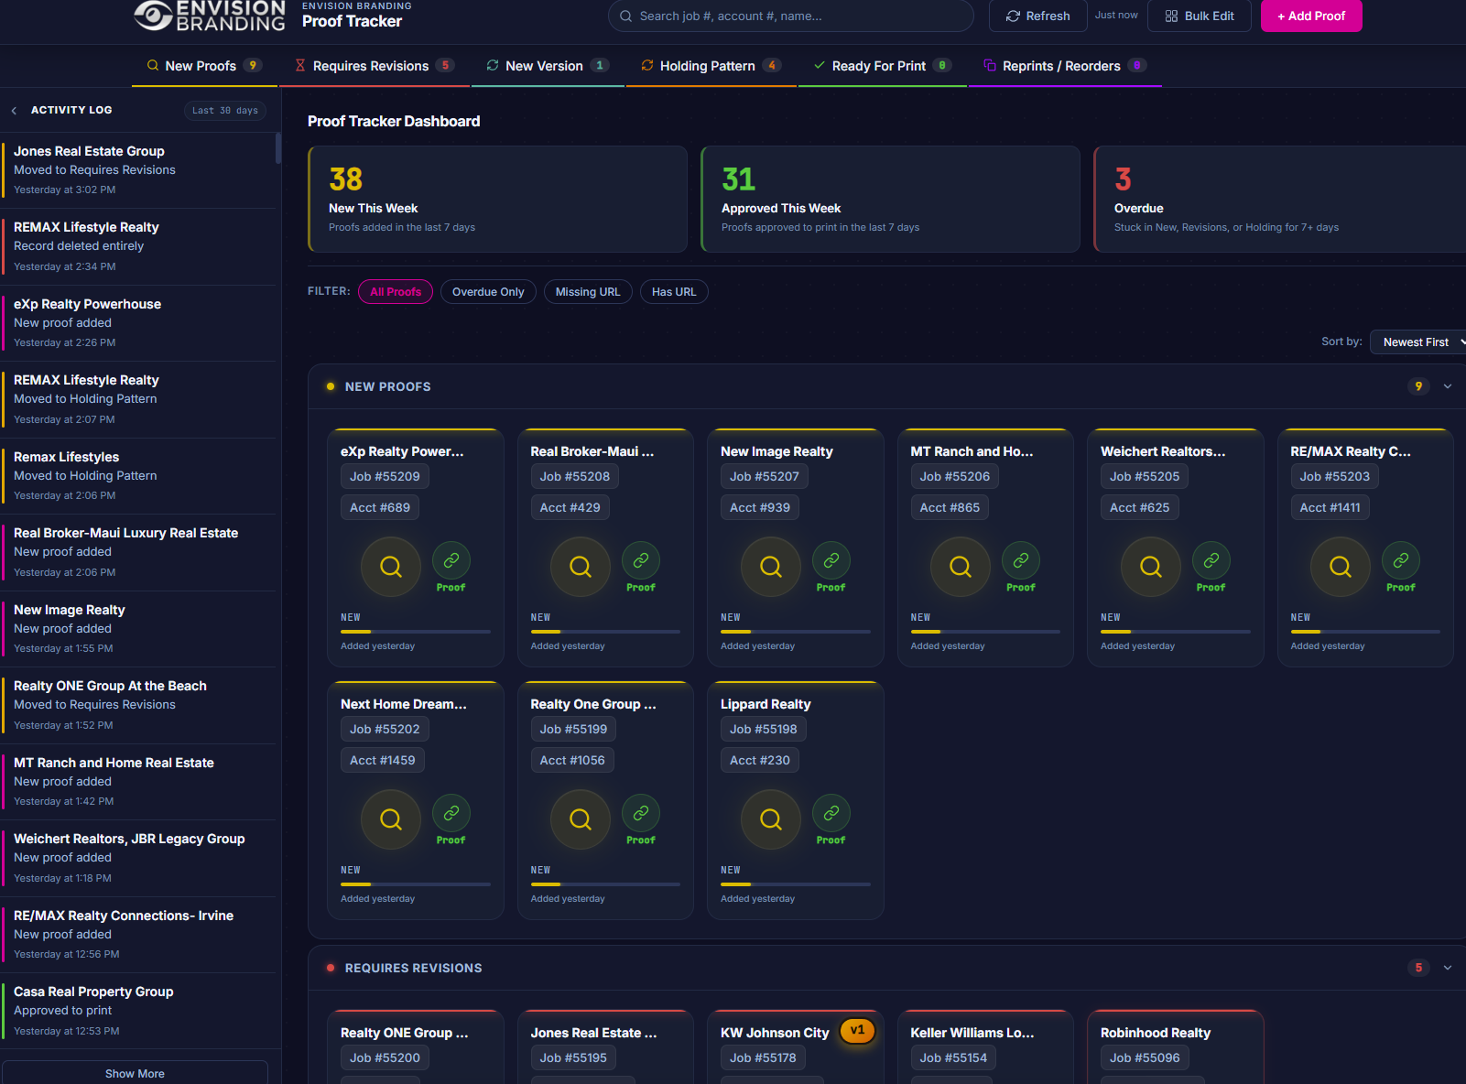Screen dimensions: 1466x1084
Task: Click progress bar on eXp Realty Power card
Action: point(416,632)
